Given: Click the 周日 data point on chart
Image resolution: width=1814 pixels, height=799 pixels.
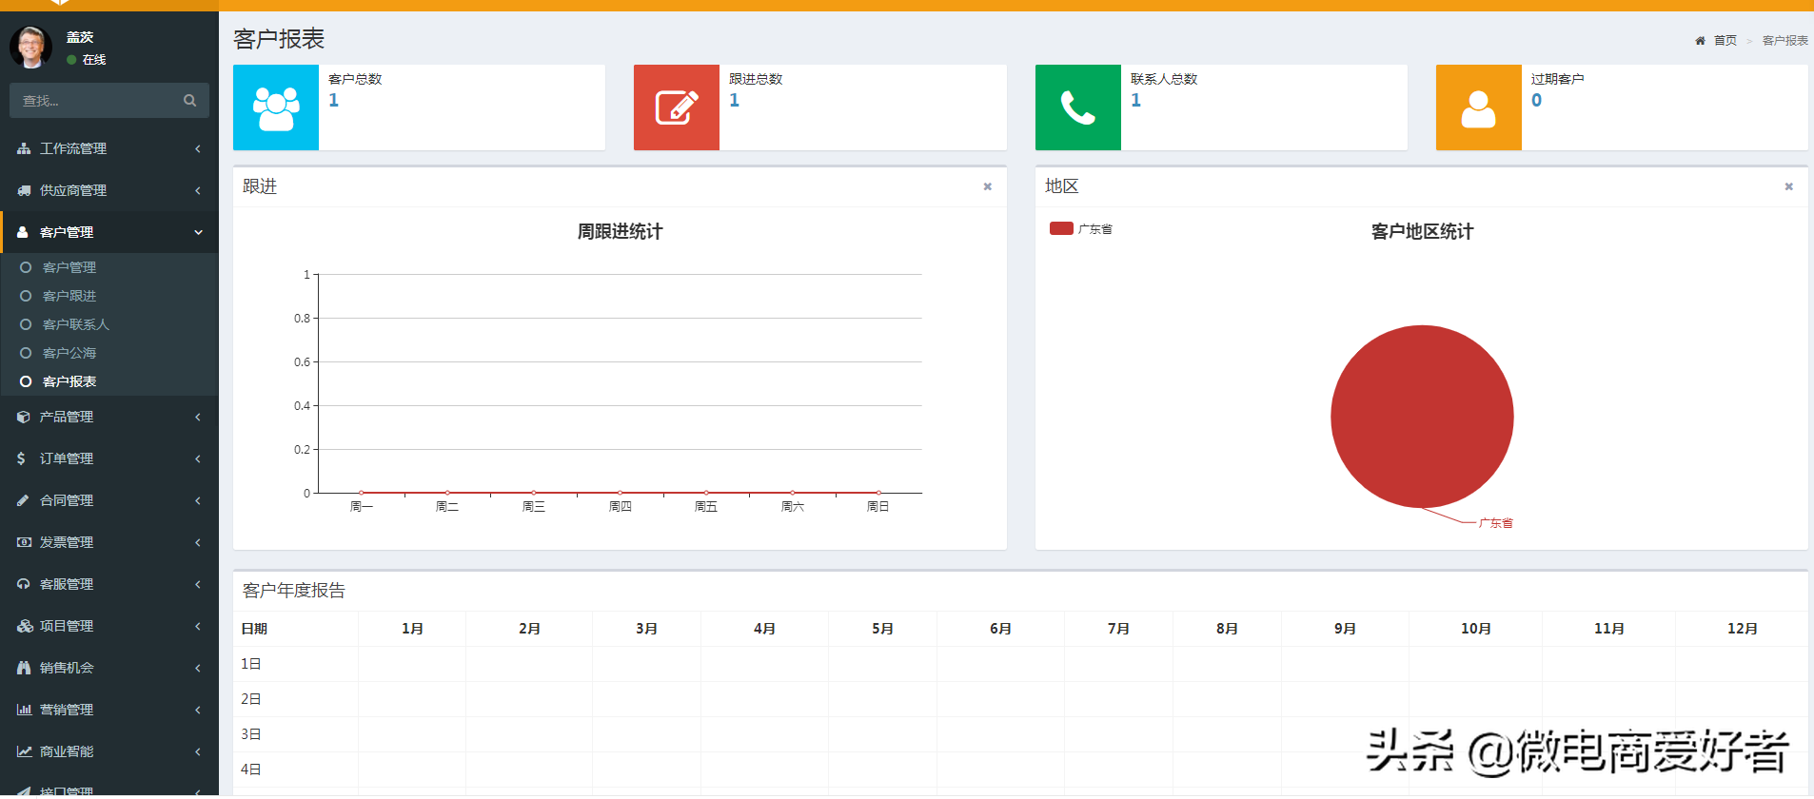Looking at the screenshot, I should click(x=878, y=493).
